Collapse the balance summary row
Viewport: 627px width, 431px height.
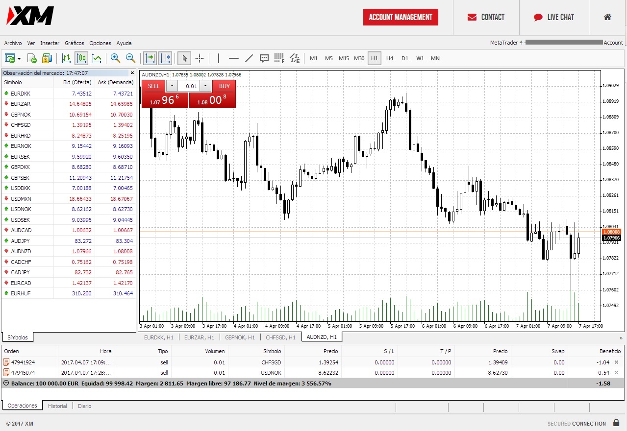pos(6,383)
